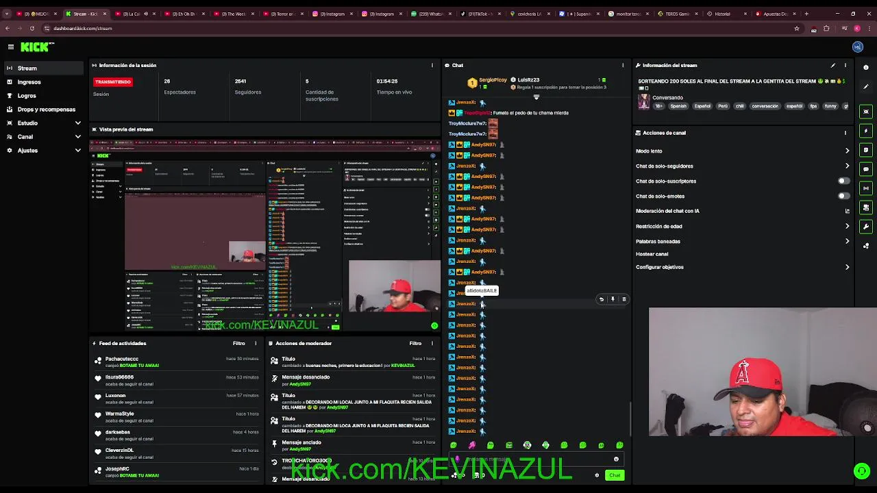Open Chat de solo-seguidores options arrow

[847, 166]
